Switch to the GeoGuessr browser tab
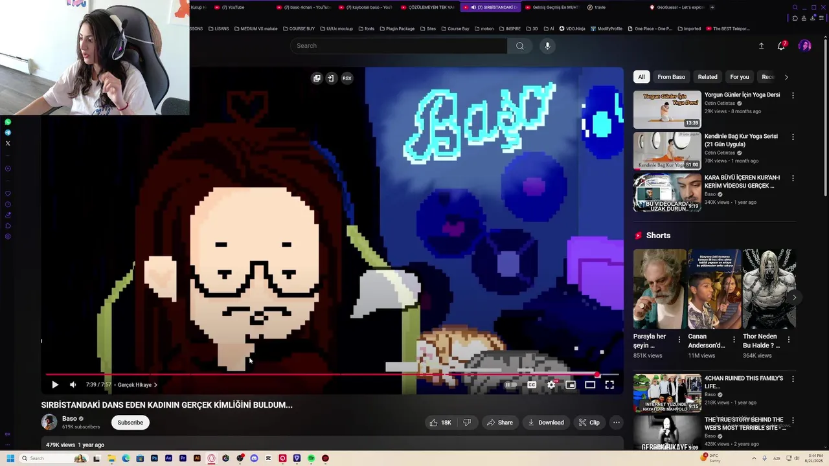The width and height of the screenshot is (829, 466). tap(677, 7)
